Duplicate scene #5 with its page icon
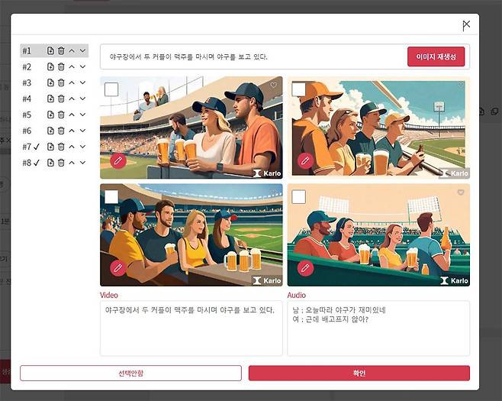 [x=50, y=115]
